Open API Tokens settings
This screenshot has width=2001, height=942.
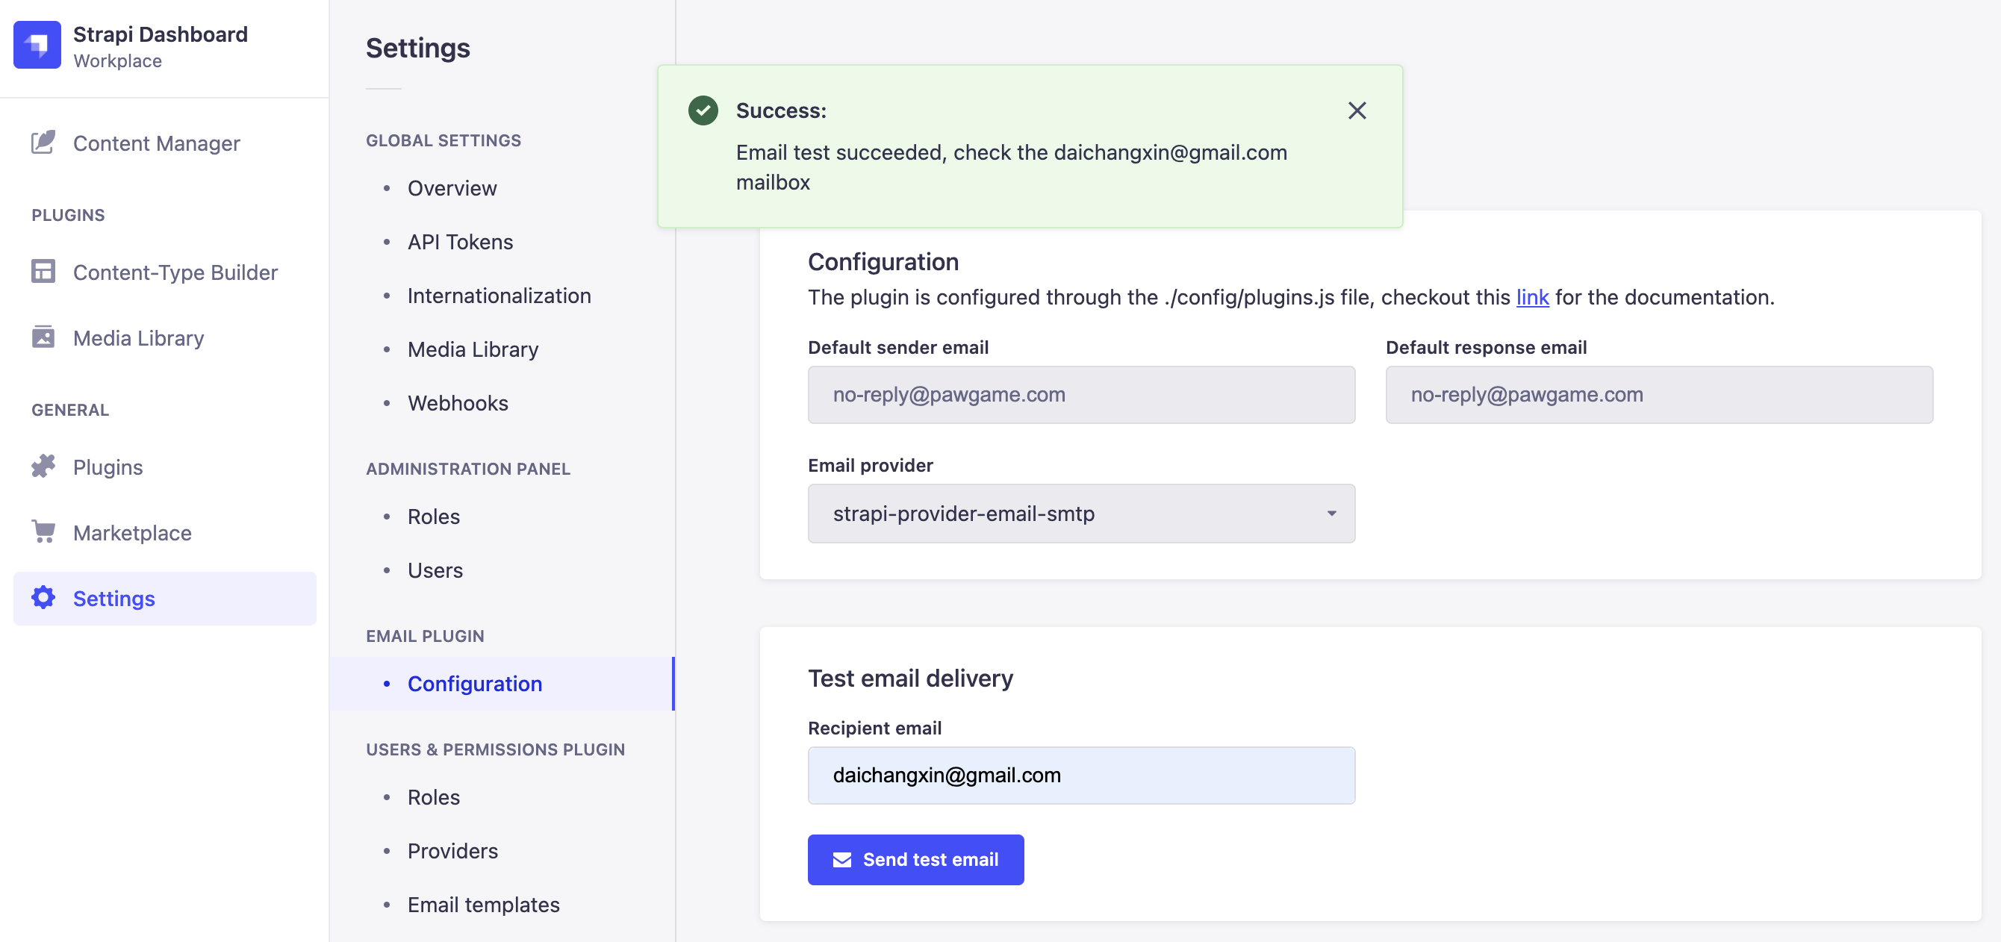[460, 243]
